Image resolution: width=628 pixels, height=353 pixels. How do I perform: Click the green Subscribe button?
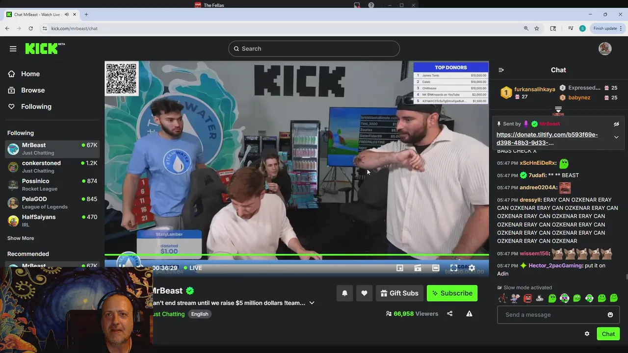[452, 293]
